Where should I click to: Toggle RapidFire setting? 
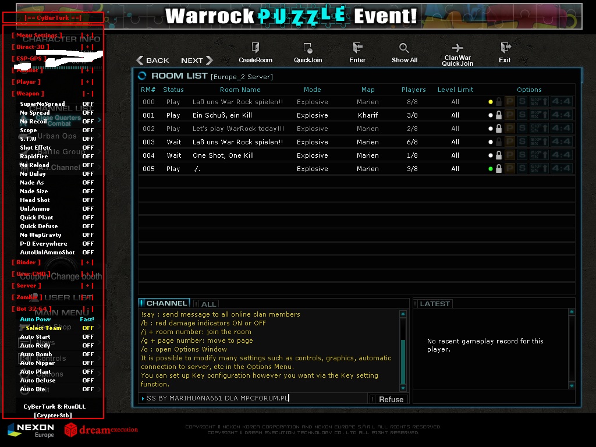click(x=56, y=156)
